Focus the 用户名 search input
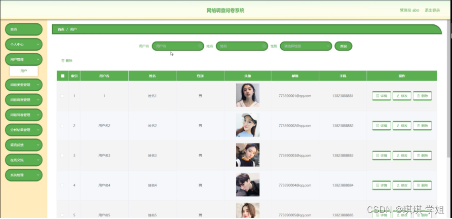 click(x=178, y=46)
